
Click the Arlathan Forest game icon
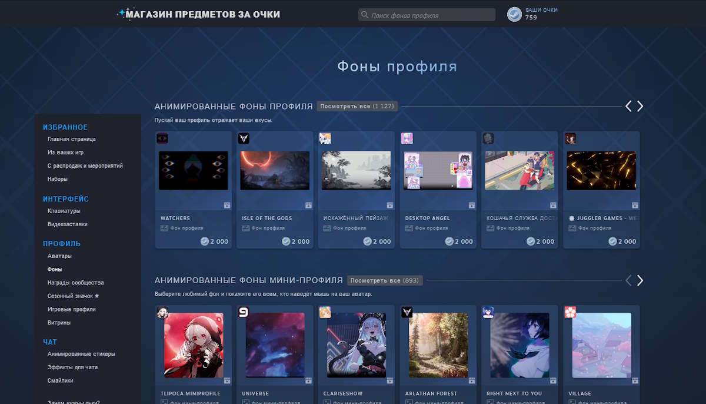pyautogui.click(x=407, y=312)
